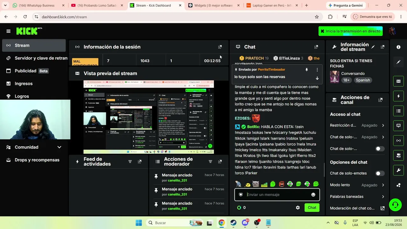Pop out the Información de la sesión panel
This screenshot has height=229, width=407.
pos(220,47)
